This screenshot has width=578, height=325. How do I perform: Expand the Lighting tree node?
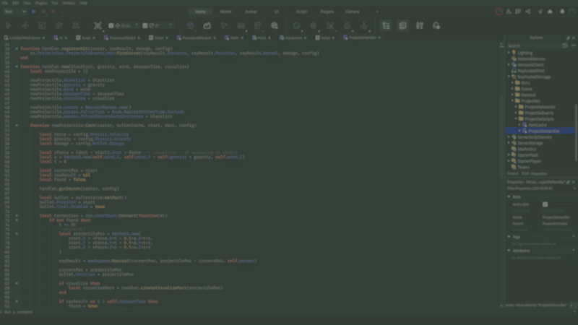pyautogui.click(x=509, y=53)
